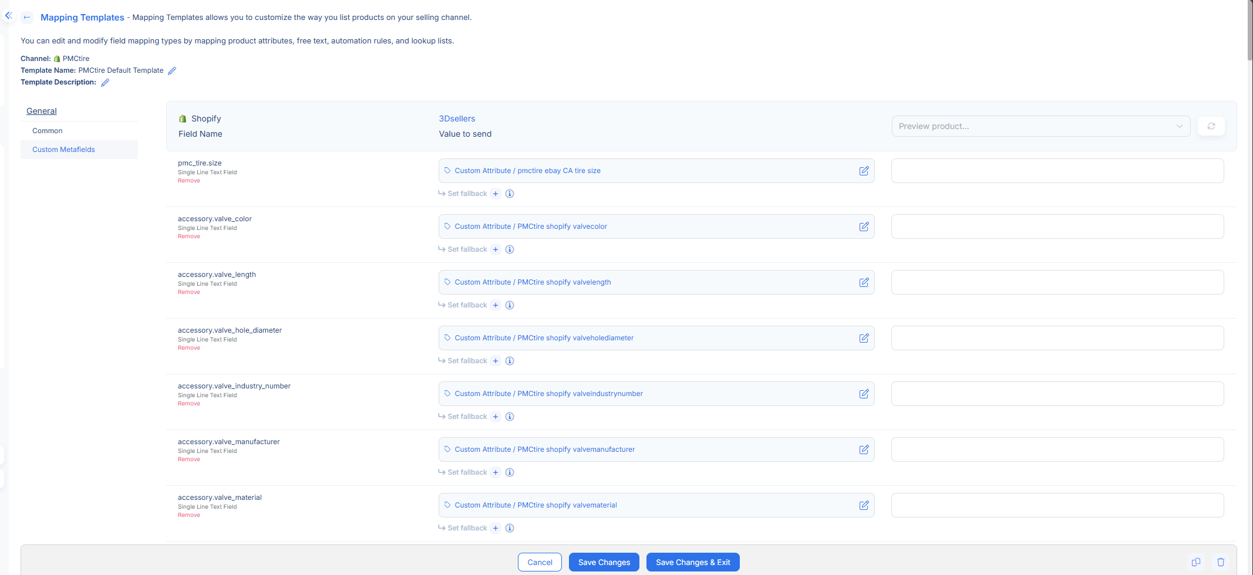Open the General section
This screenshot has height=575, width=1253.
pyautogui.click(x=41, y=111)
